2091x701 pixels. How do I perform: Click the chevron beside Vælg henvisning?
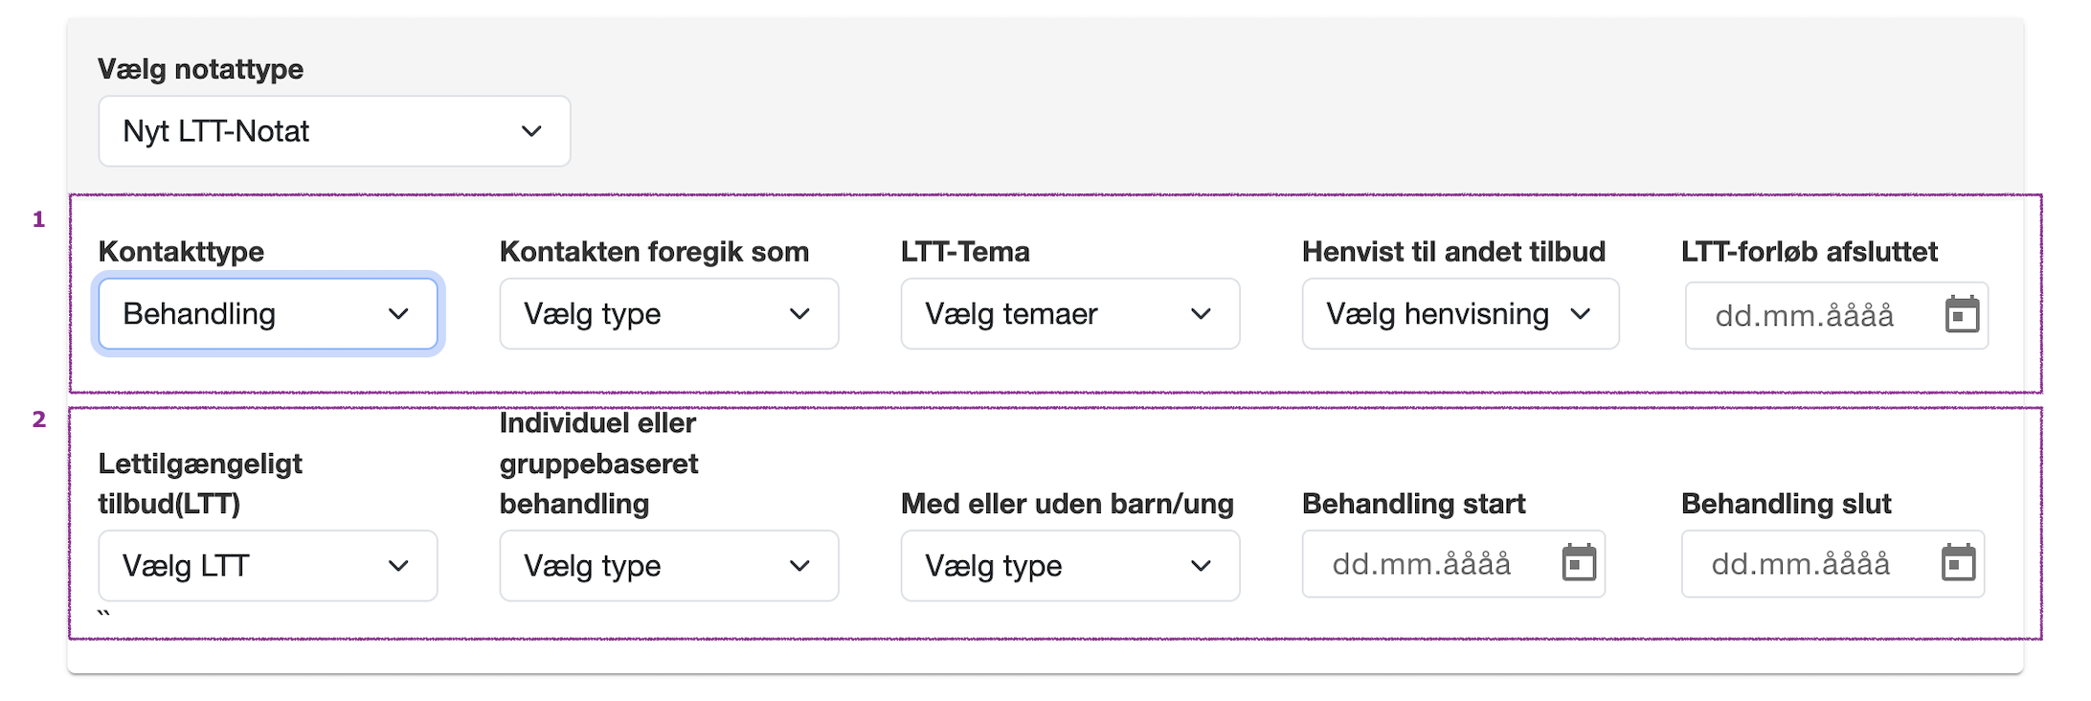point(1581,314)
